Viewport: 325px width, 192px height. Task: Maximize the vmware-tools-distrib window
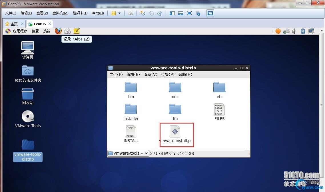[x=241, y=68]
